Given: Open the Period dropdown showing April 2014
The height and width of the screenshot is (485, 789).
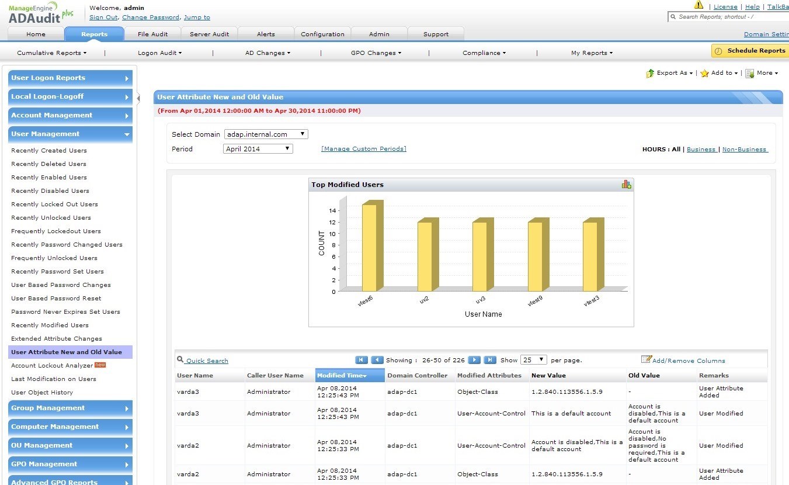Looking at the screenshot, I should (258, 149).
